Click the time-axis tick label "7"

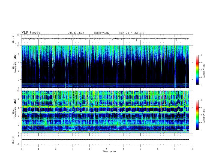point(141,149)
